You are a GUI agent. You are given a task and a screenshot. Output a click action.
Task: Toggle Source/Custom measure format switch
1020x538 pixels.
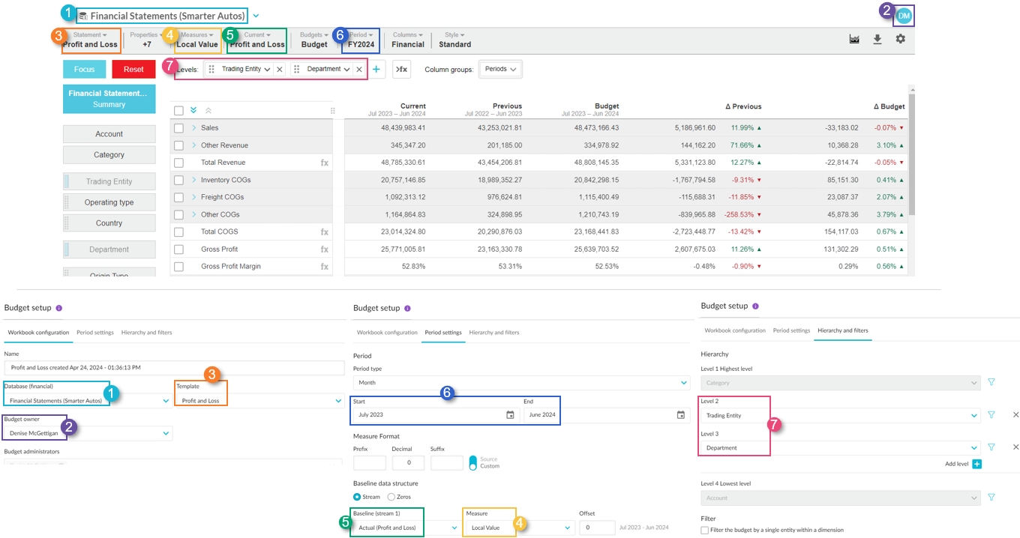[x=472, y=463]
